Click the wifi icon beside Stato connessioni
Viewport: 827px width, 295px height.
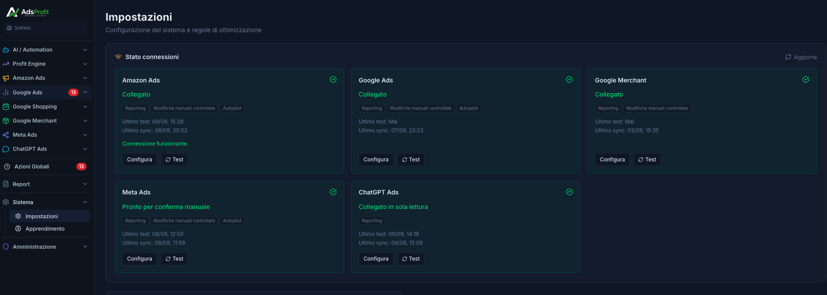118,57
